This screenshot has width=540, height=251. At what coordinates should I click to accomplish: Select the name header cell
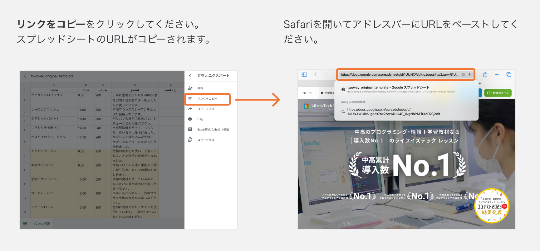pyautogui.click(x=54, y=90)
